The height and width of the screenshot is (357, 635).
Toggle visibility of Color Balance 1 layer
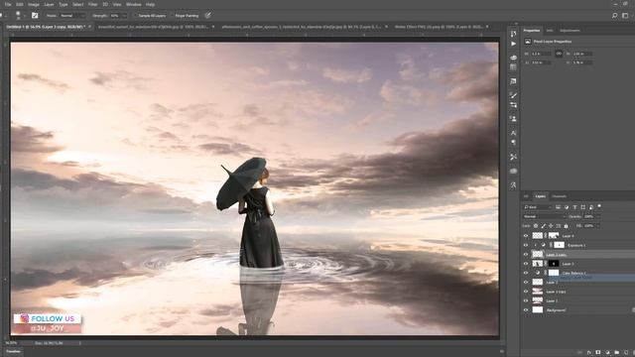tap(526, 274)
